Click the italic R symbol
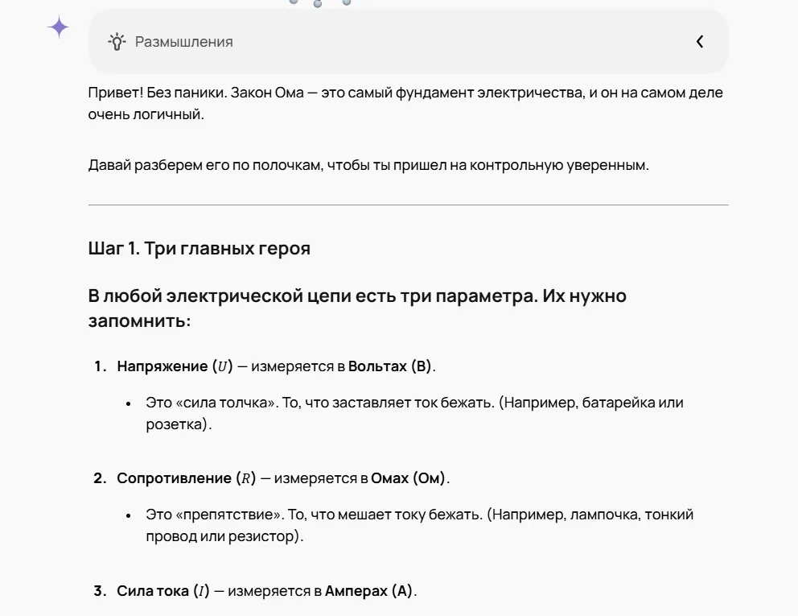Screen dimensions: 798x616 246,479
